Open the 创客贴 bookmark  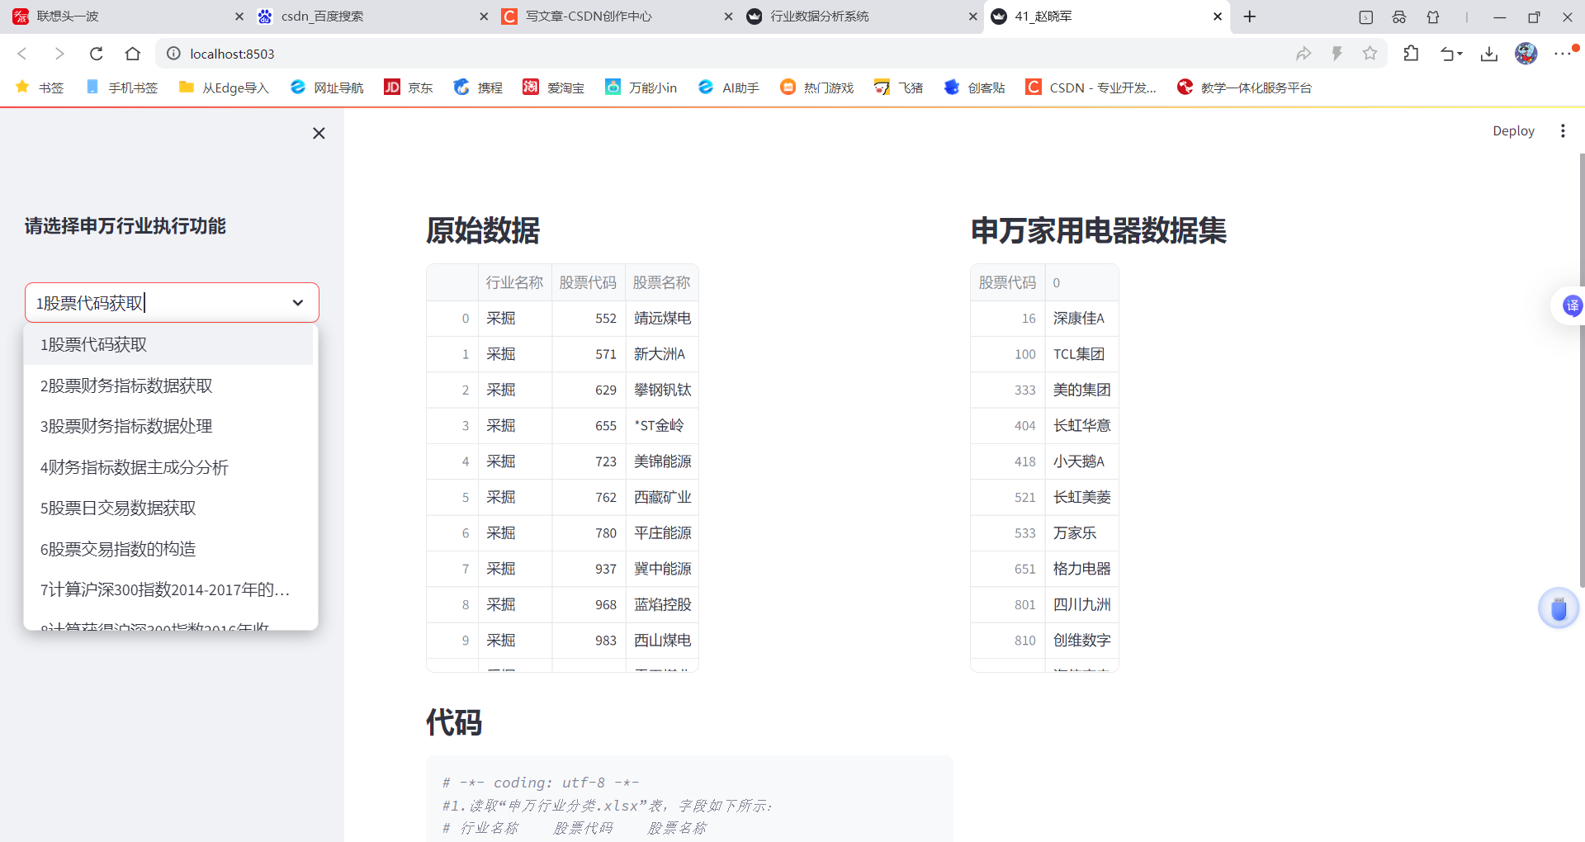click(975, 88)
